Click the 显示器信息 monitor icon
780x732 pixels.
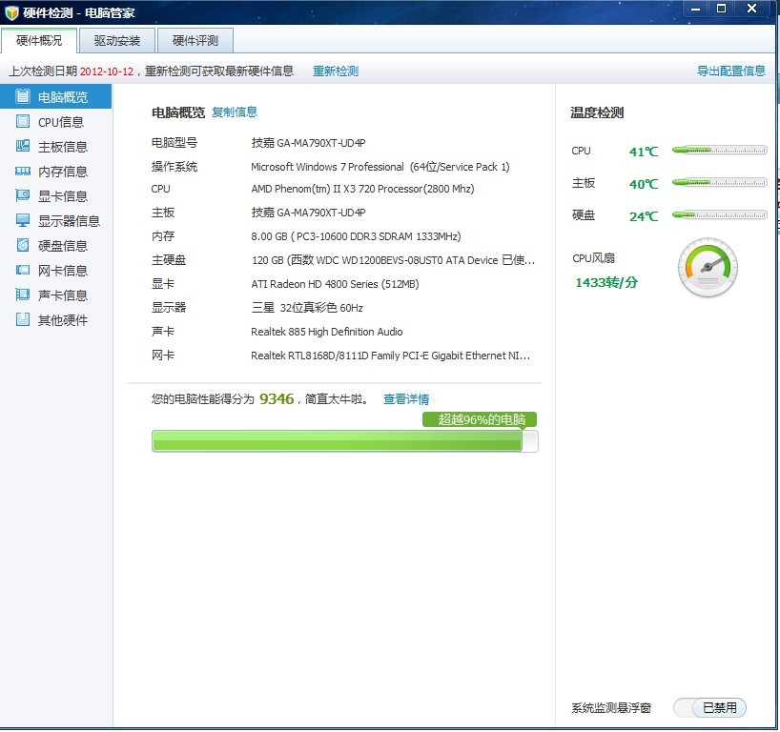(x=22, y=220)
